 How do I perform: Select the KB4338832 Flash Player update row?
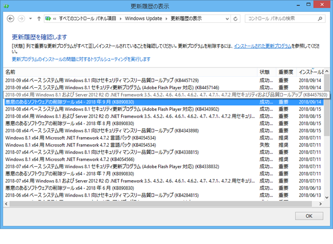[164, 167]
